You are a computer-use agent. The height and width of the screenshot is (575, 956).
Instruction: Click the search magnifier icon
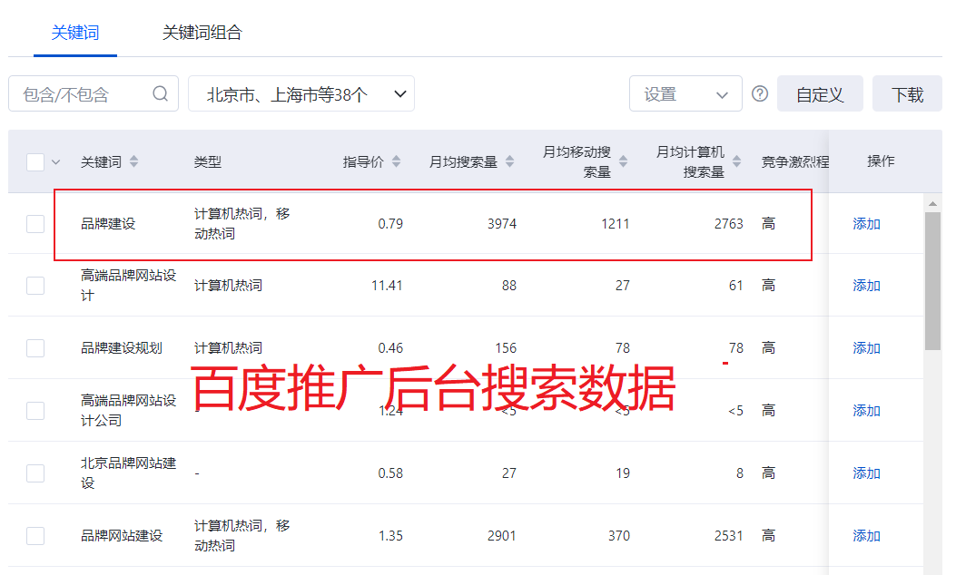tap(161, 93)
